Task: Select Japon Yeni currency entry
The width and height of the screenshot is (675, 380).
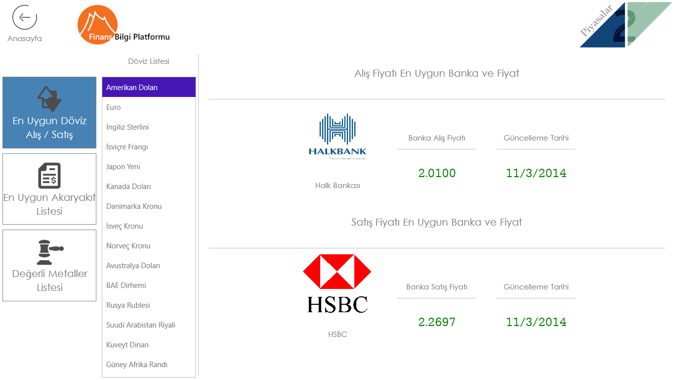Action: click(149, 167)
